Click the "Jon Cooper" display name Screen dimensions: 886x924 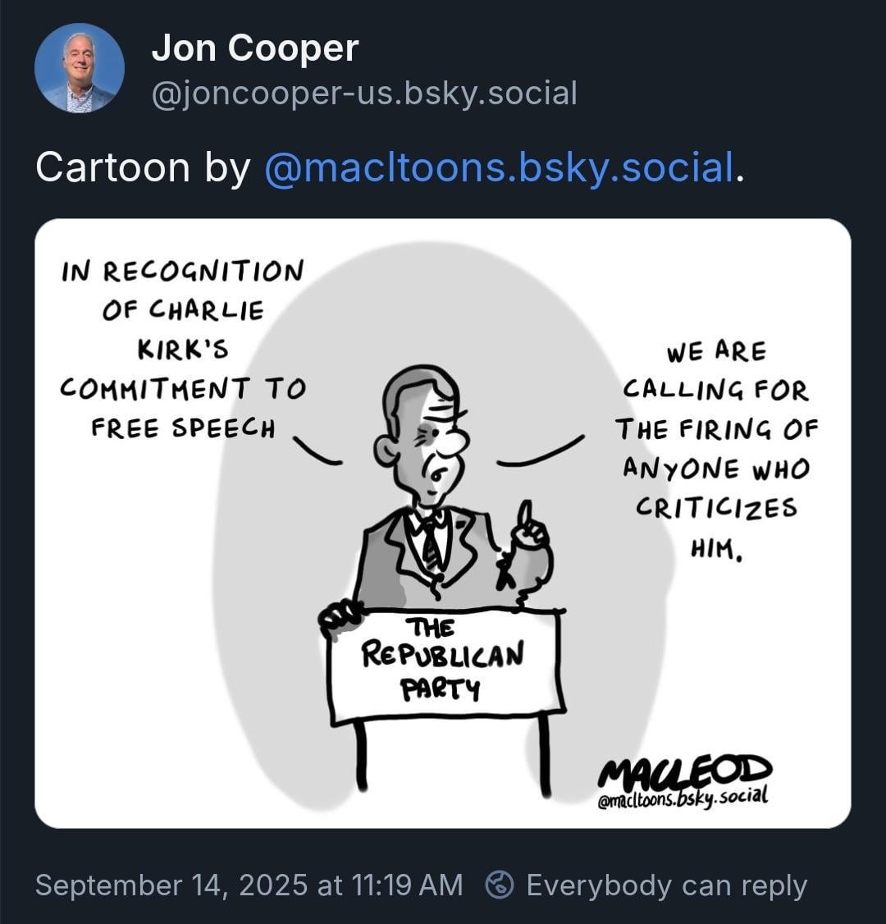pyautogui.click(x=255, y=48)
